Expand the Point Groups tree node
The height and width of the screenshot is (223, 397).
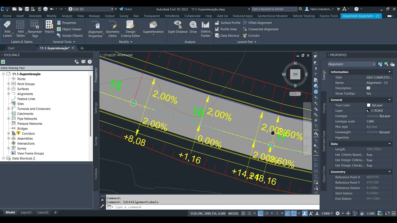point(9,84)
